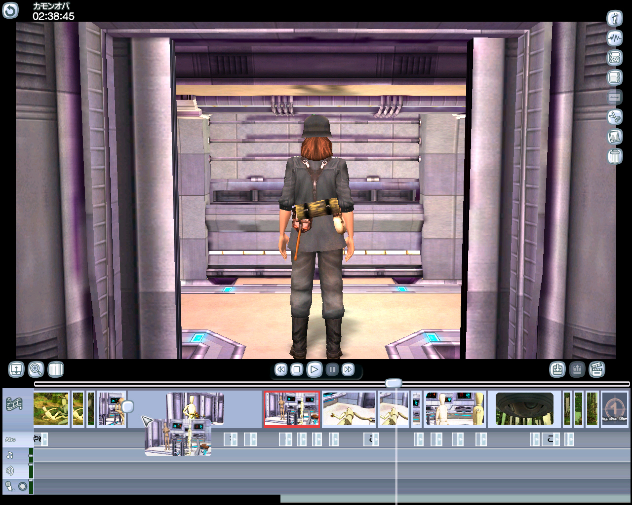The height and width of the screenshot is (505, 632).
Task: Click the first subtitle marker at track start
Action: click(x=41, y=439)
